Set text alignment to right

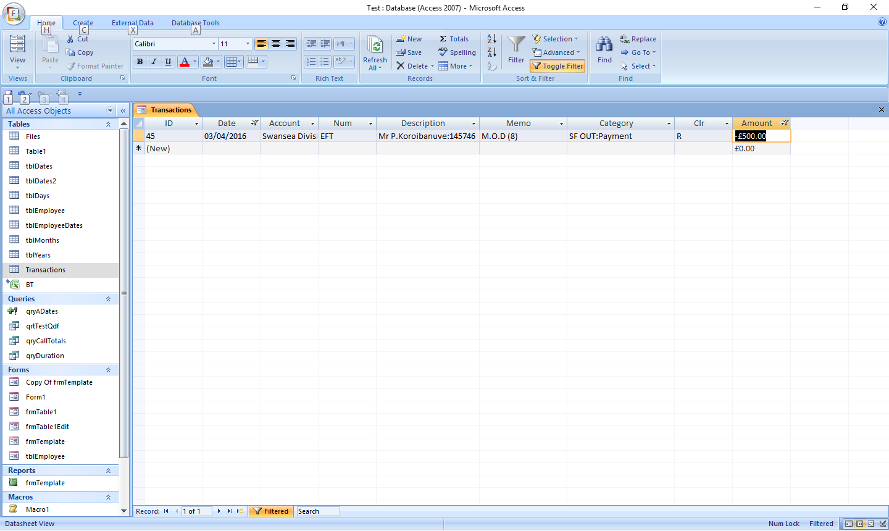[x=290, y=44]
